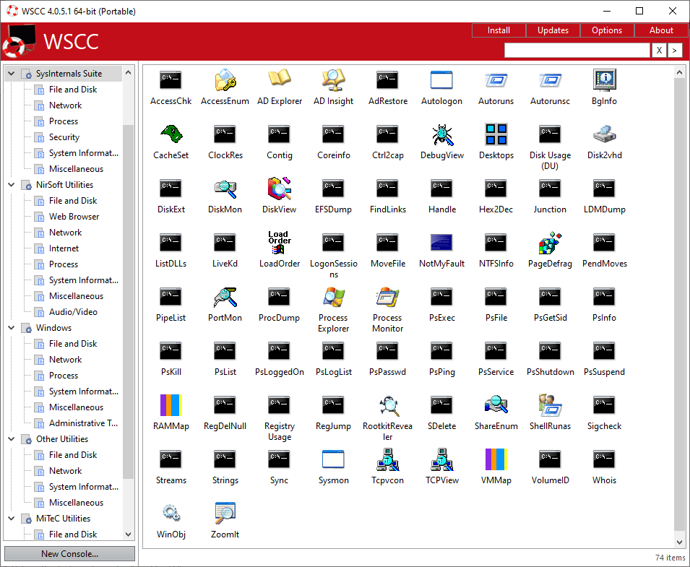Collapse the Other Utilities tree node
This screenshot has height=567, width=690.
[x=12, y=439]
